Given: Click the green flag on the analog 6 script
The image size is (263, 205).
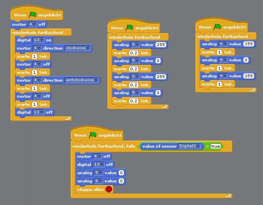Looking at the screenshot, I should [218, 27].
